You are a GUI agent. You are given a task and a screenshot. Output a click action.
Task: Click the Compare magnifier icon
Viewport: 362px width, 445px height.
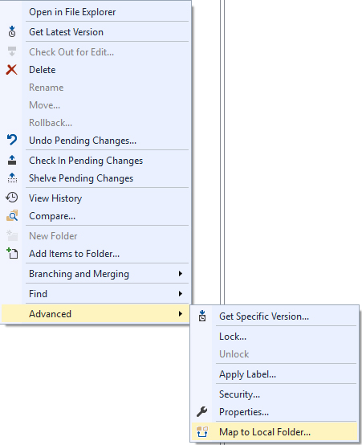point(12,216)
